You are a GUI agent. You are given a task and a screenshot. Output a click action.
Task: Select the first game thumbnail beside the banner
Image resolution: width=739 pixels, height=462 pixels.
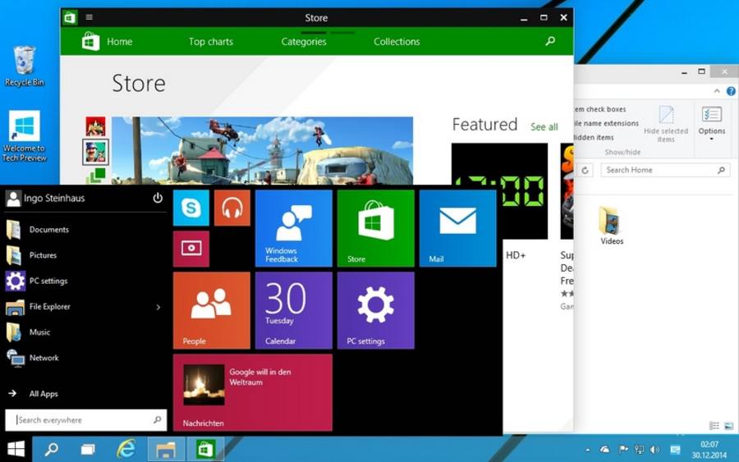click(x=96, y=126)
